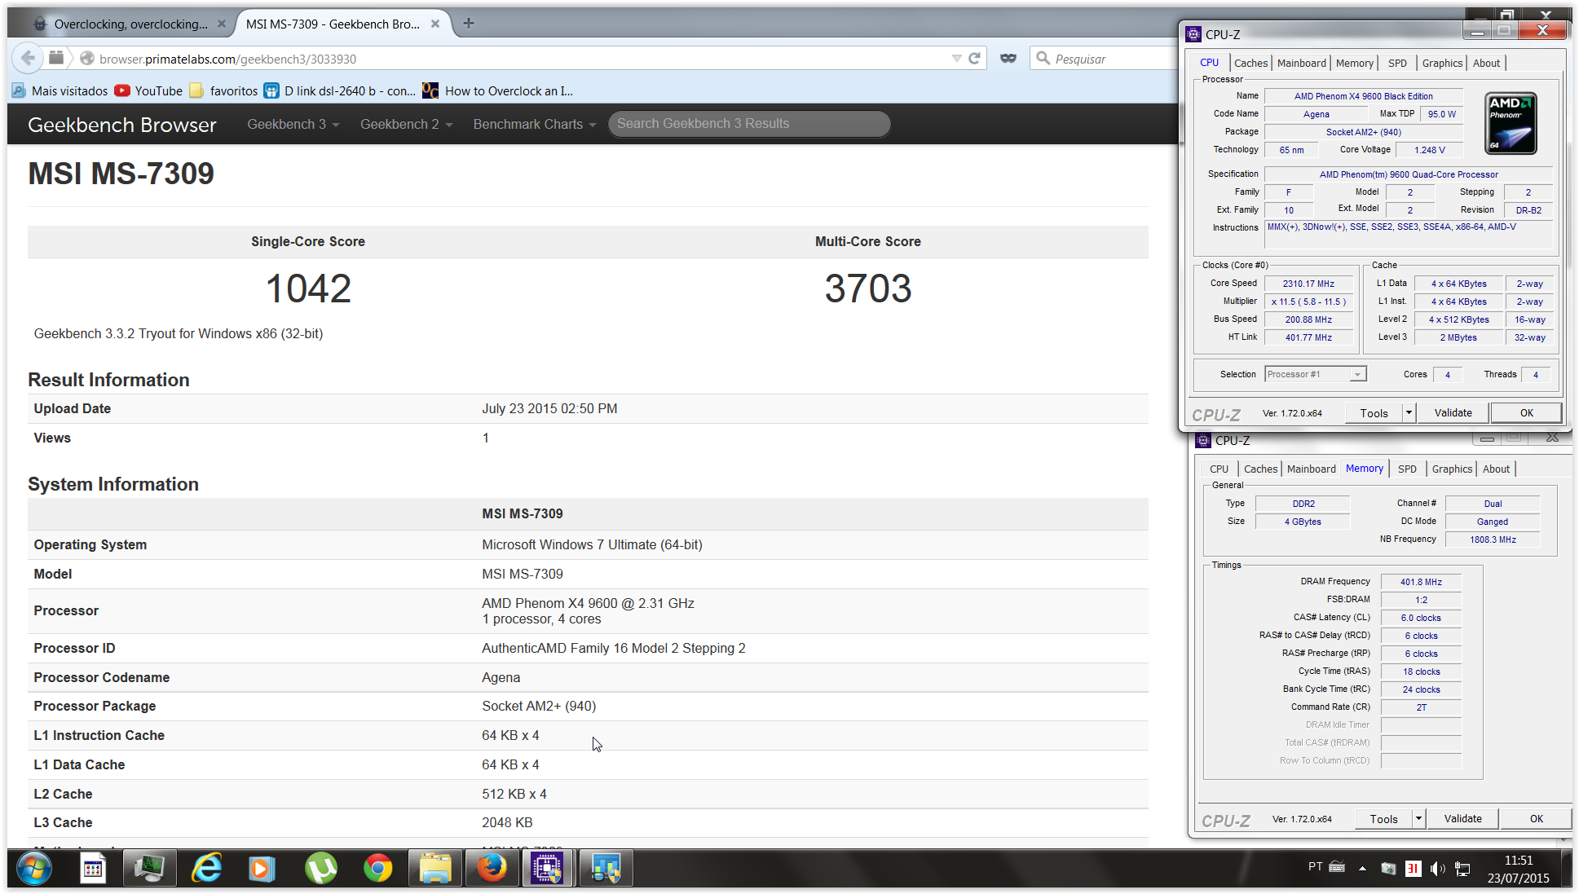Screen dimensions: 1579x894
Task: Click Tools button in lower CPU-Z window
Action: click(x=1383, y=819)
